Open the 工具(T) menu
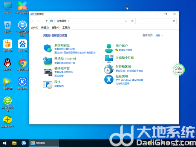 pyautogui.click(x=66, y=28)
